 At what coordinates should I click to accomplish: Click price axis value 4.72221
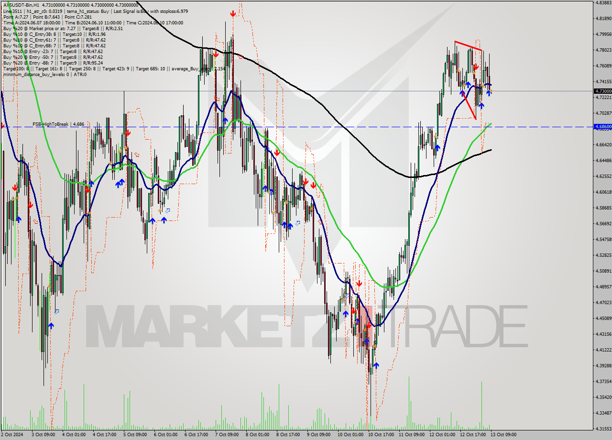pos(603,97)
